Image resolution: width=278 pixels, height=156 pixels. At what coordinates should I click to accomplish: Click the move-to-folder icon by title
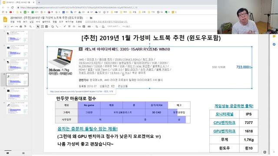(91, 18)
